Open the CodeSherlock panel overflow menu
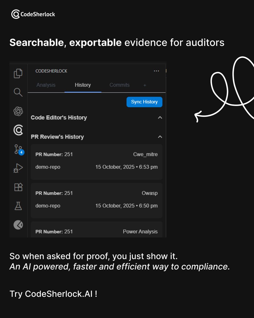Screen dimensions: 254x318 pyautogui.click(x=156, y=71)
